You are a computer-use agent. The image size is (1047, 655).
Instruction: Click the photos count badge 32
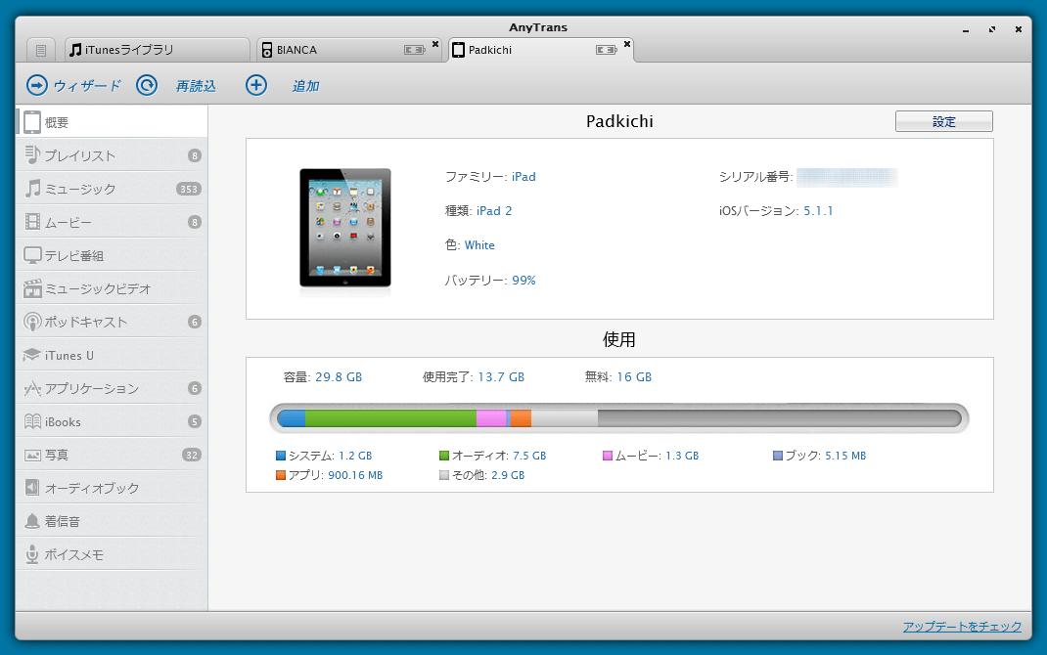tap(192, 455)
